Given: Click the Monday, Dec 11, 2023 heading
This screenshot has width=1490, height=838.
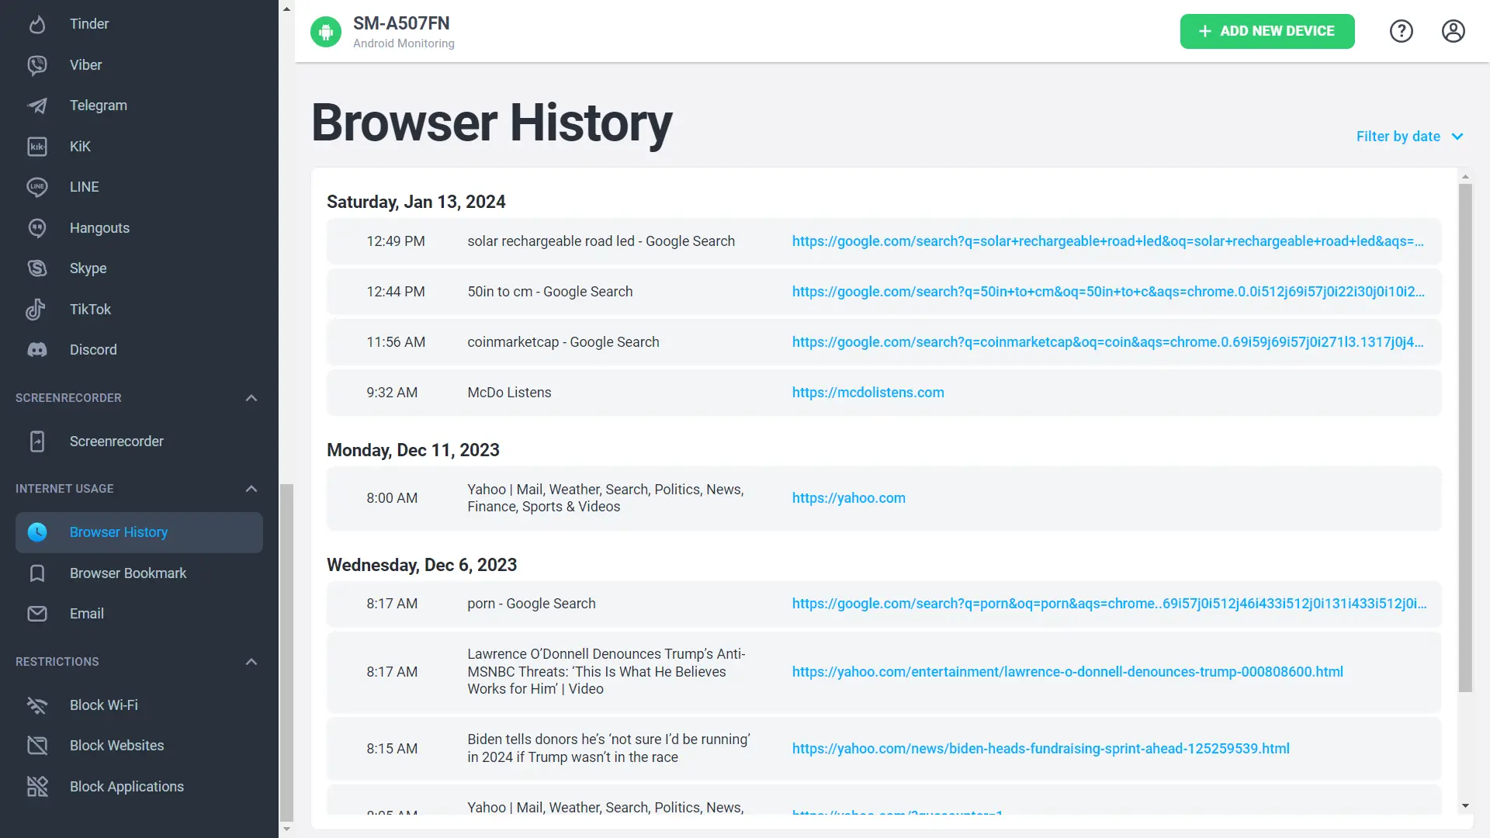Looking at the screenshot, I should pyautogui.click(x=413, y=450).
